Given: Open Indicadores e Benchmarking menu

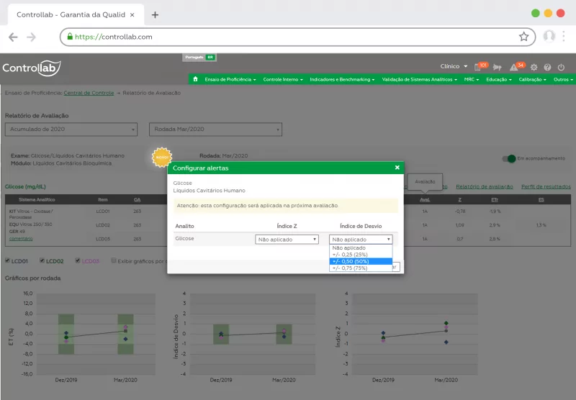Looking at the screenshot, I should coord(342,79).
